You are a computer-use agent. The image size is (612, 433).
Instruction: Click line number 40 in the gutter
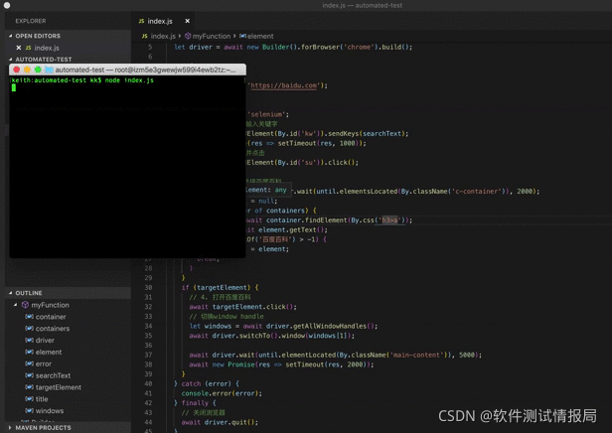(x=148, y=384)
